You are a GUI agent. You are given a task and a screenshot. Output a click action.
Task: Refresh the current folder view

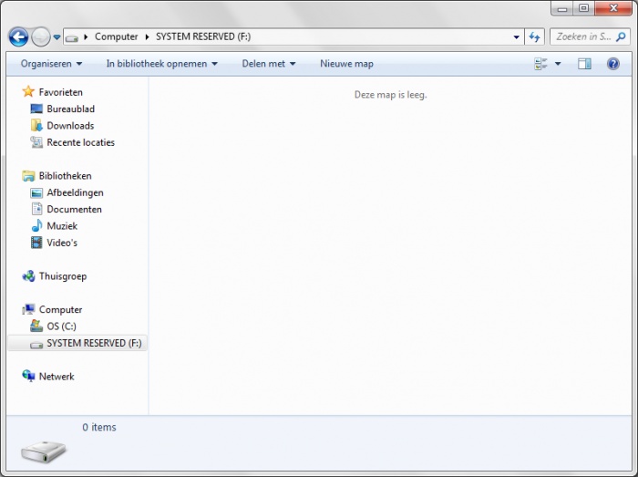click(x=534, y=37)
